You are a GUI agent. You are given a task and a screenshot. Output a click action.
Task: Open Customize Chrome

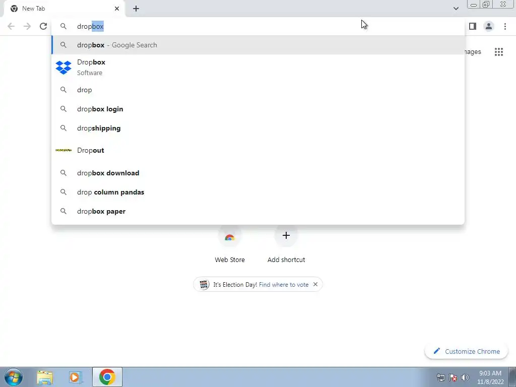[x=467, y=351]
